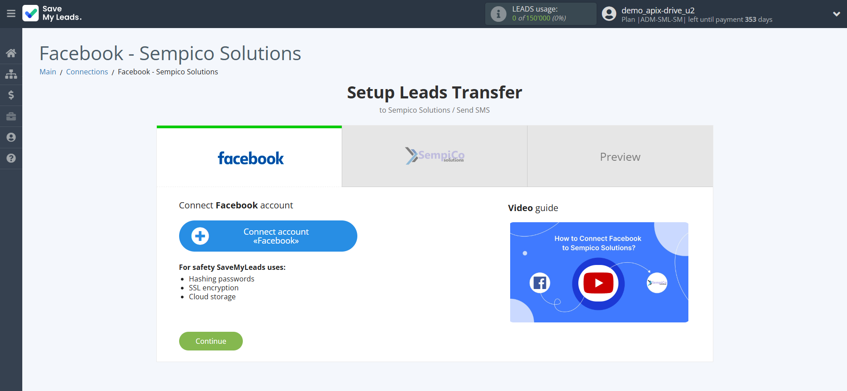Click Connect account Facebook button
Image resolution: width=847 pixels, height=391 pixels.
click(x=268, y=236)
